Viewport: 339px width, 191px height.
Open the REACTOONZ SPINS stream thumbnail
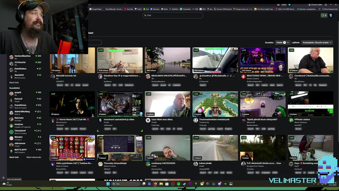tap(263, 60)
